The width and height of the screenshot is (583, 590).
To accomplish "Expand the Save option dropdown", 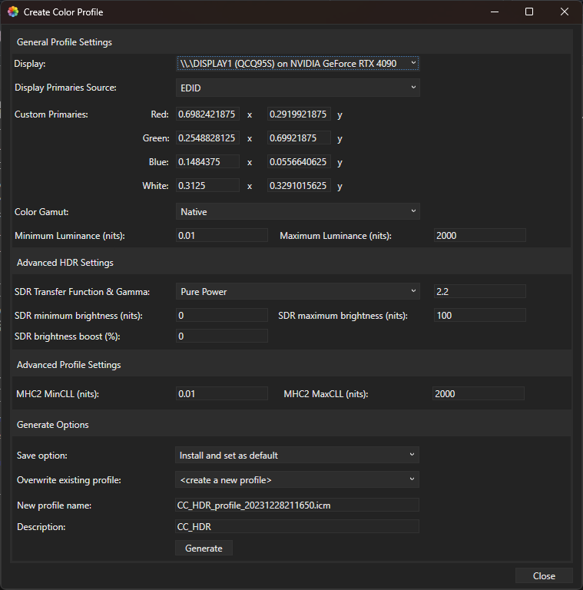I will pos(296,456).
